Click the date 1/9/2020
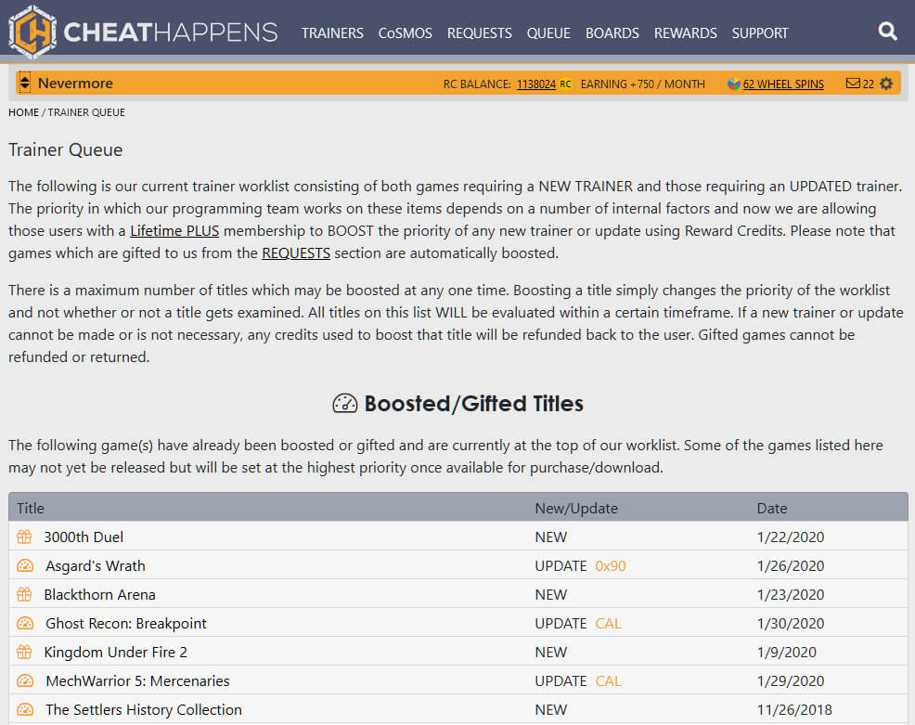The width and height of the screenshot is (915, 725). click(787, 652)
